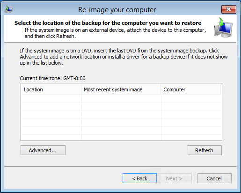Close the Re-image your computer dialog
This screenshot has width=241, height=193.
229,9
